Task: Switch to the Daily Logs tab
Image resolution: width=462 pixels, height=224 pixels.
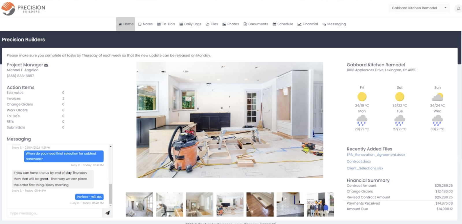Action: pyautogui.click(x=190, y=24)
